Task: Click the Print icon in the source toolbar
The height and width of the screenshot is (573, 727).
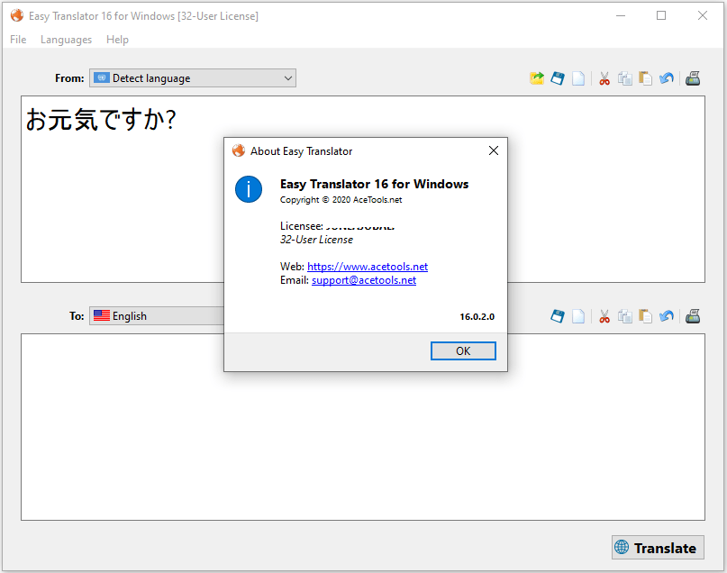Action: pyautogui.click(x=693, y=78)
